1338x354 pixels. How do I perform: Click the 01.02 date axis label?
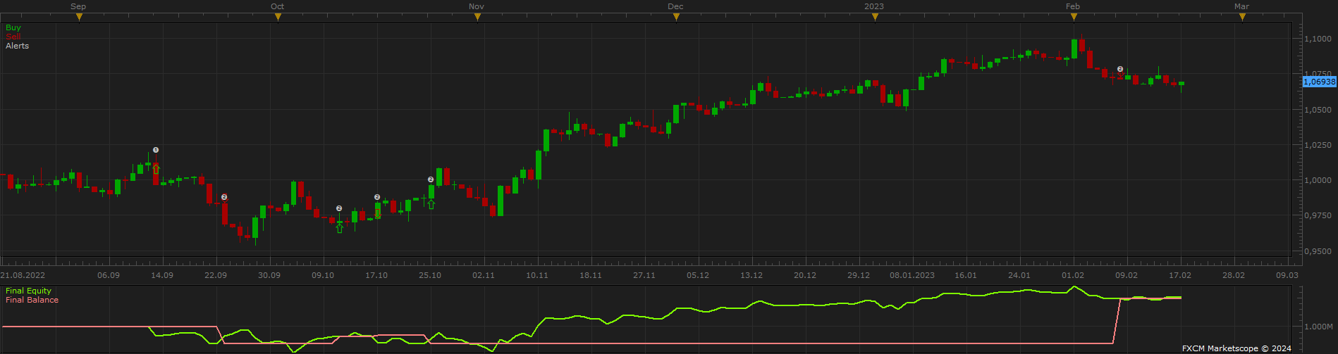click(x=1073, y=275)
